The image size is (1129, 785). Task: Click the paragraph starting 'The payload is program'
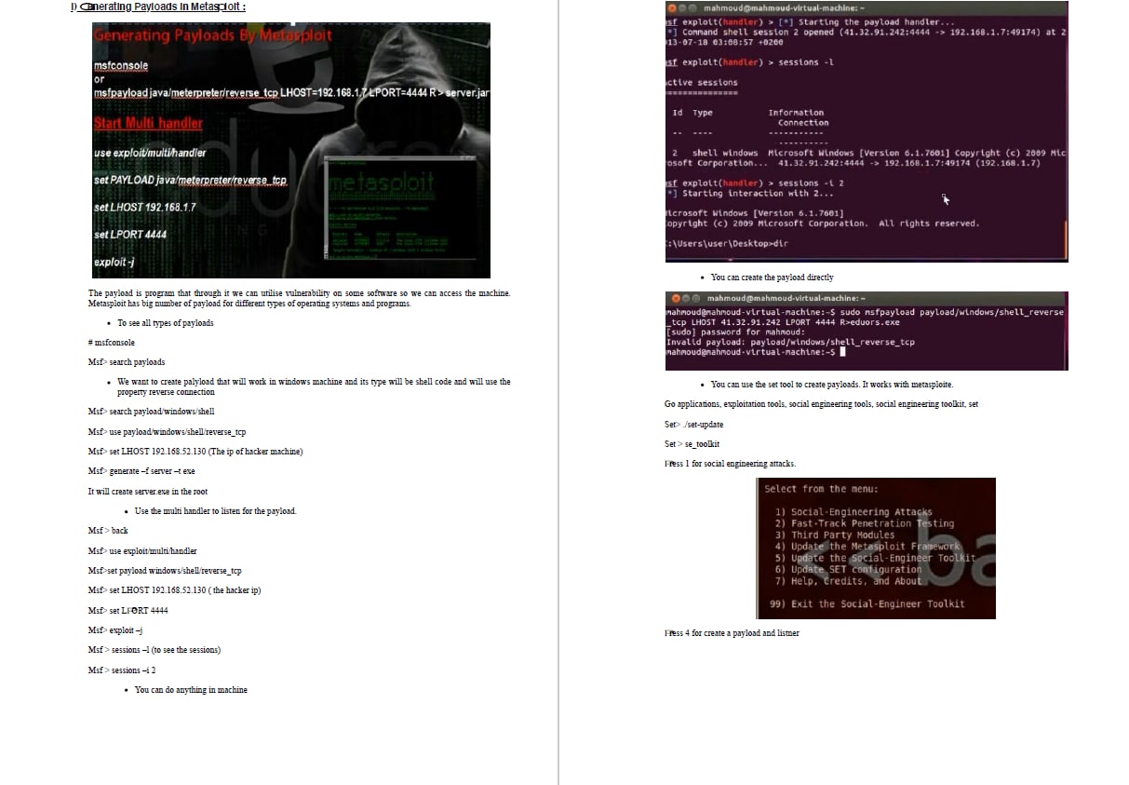coord(299,298)
